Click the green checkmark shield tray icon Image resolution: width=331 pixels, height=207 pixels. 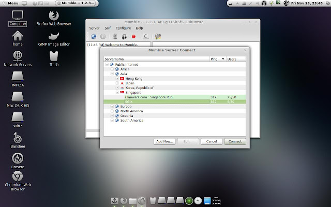pos(271,3)
